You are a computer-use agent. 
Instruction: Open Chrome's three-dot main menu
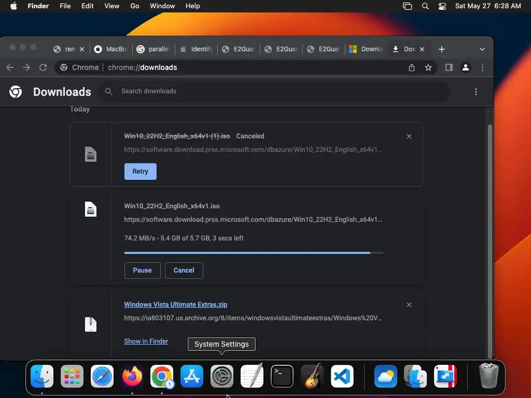[x=482, y=68]
